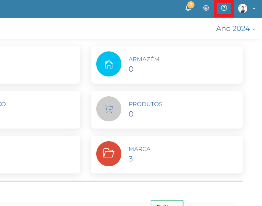Click the Produtos count value 0
This screenshot has height=206, width=262.
pos(131,114)
